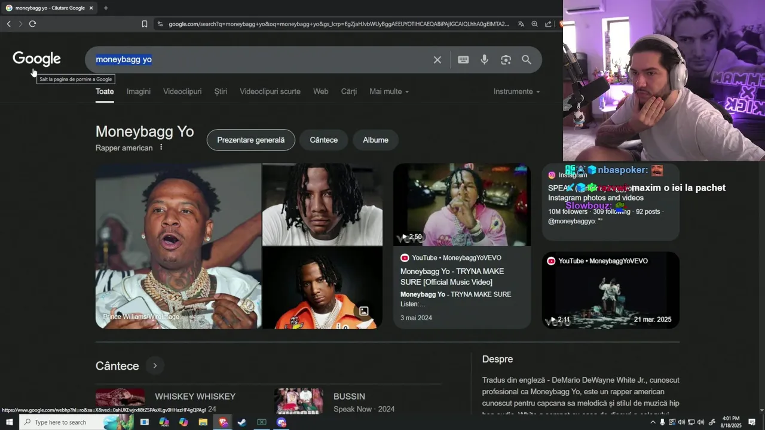
Task: Select the Cântece chip
Action: (324, 140)
